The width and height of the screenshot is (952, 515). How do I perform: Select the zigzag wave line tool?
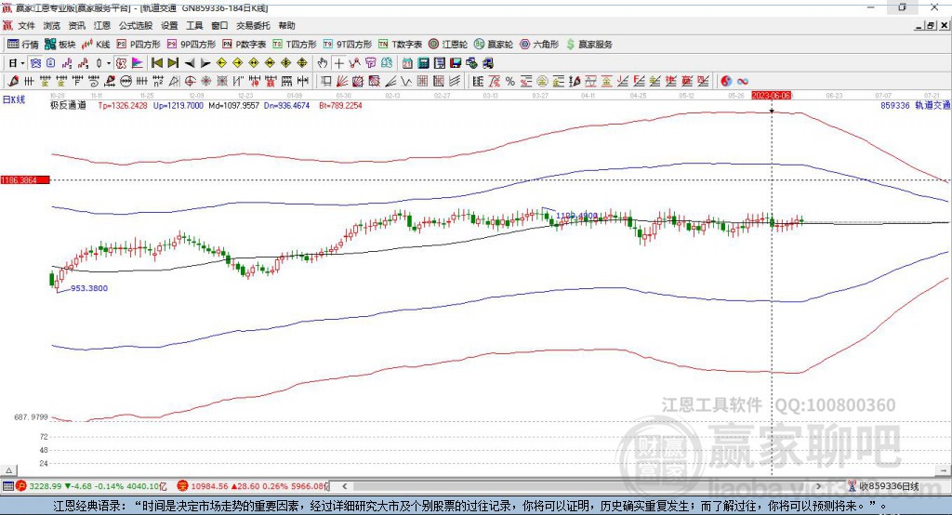[406, 82]
